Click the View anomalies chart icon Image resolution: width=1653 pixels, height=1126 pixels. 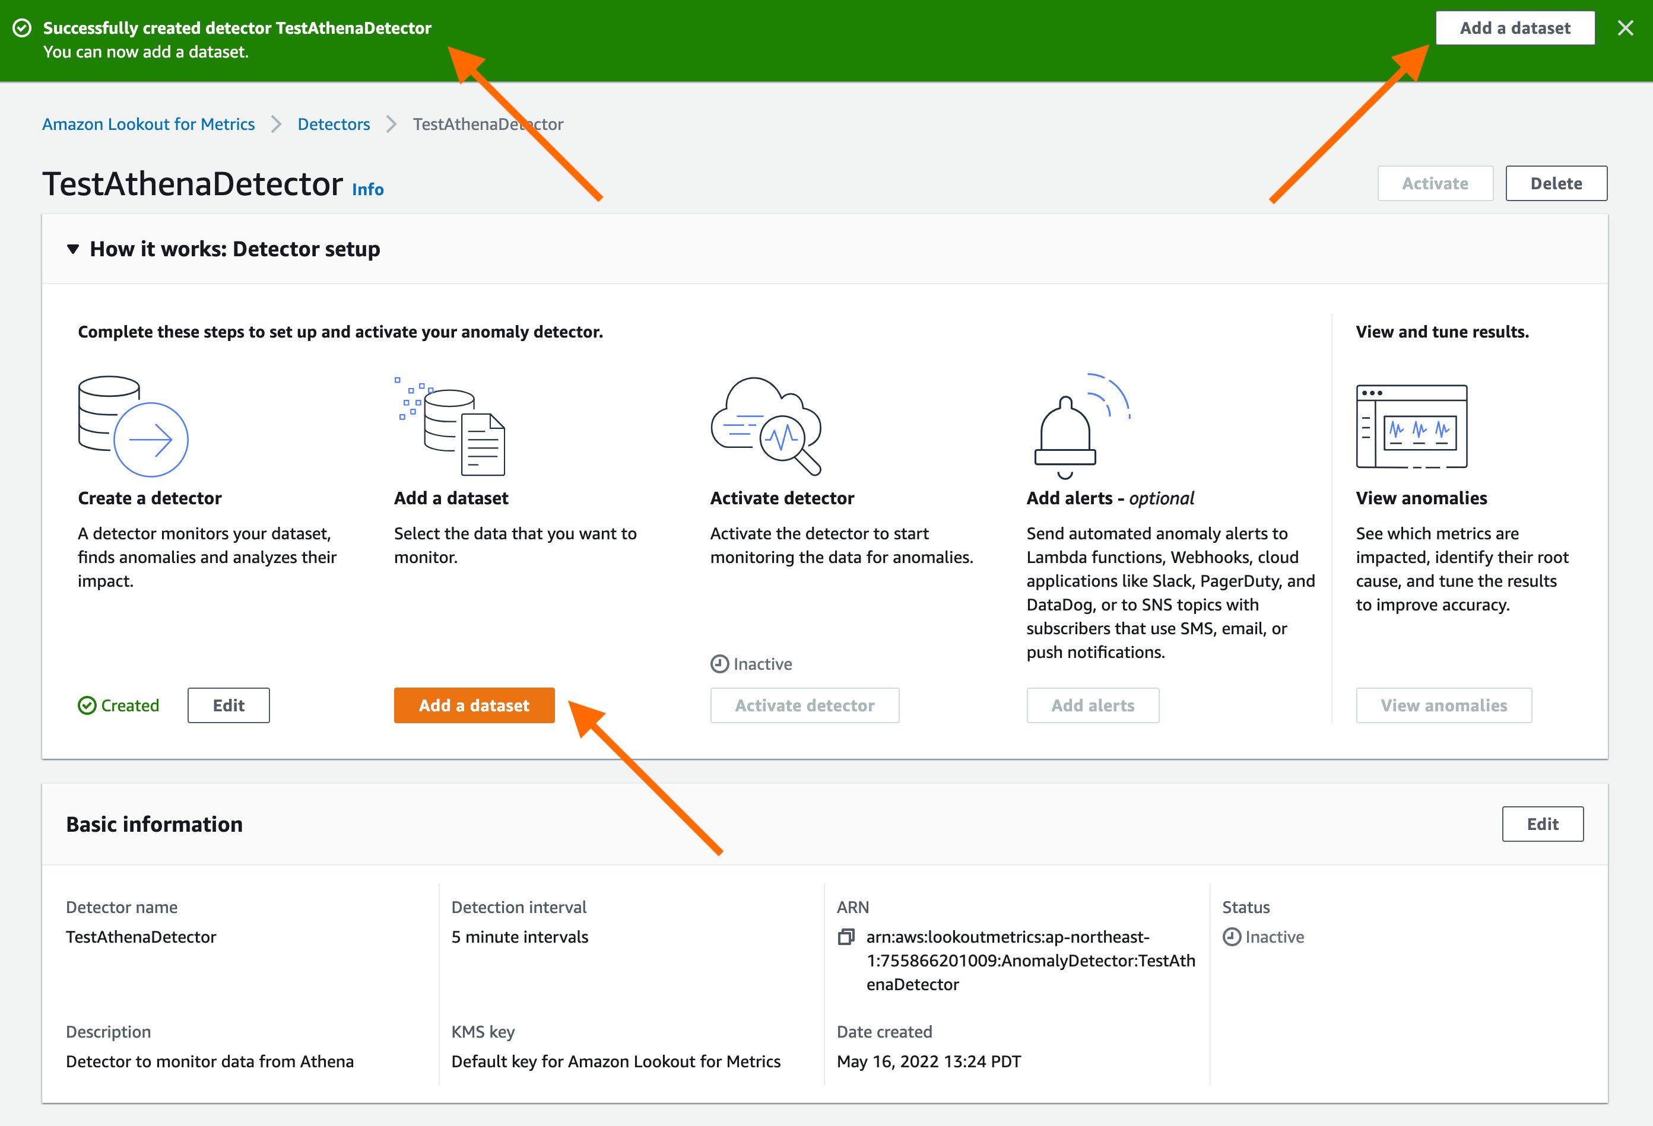coord(1411,426)
